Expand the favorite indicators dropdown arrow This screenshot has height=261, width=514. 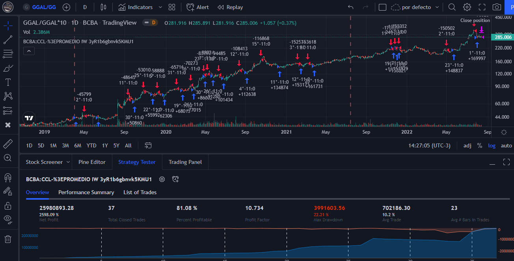[160, 7]
